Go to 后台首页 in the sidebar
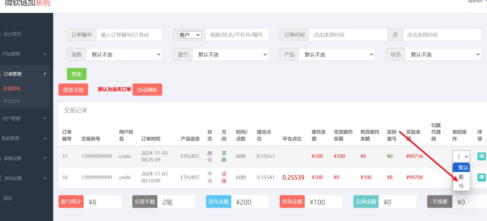 [13, 34]
